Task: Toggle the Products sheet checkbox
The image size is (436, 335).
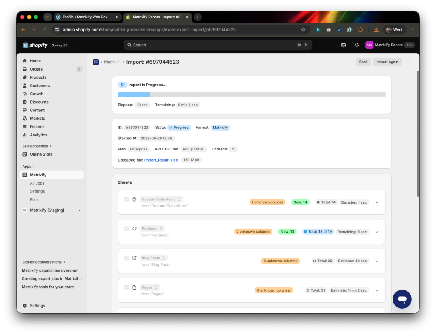Action: pos(126,229)
